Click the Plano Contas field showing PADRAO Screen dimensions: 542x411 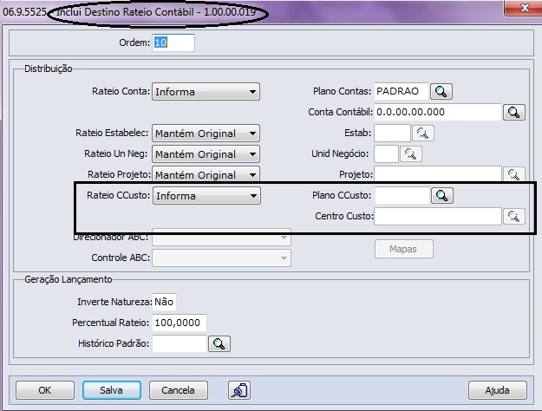(x=402, y=92)
